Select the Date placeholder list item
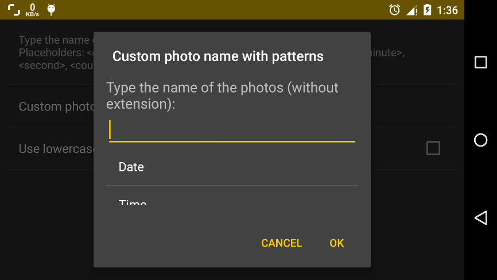 (x=232, y=167)
